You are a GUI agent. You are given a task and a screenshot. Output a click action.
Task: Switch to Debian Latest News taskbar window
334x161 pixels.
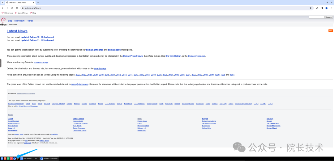(49, 159)
